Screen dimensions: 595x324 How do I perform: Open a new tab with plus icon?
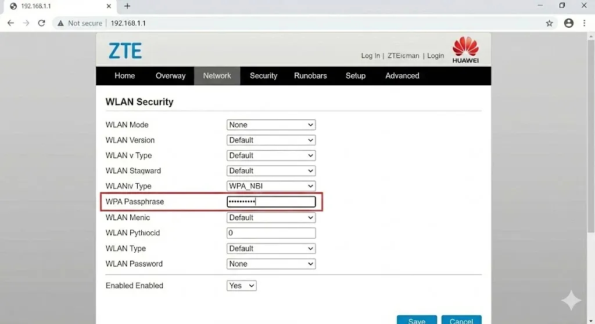tap(127, 6)
